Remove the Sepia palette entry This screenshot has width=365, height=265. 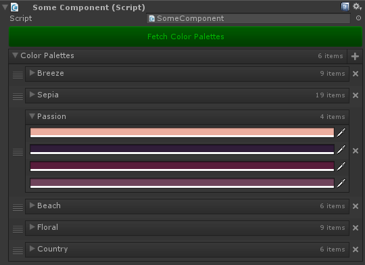[x=356, y=95]
